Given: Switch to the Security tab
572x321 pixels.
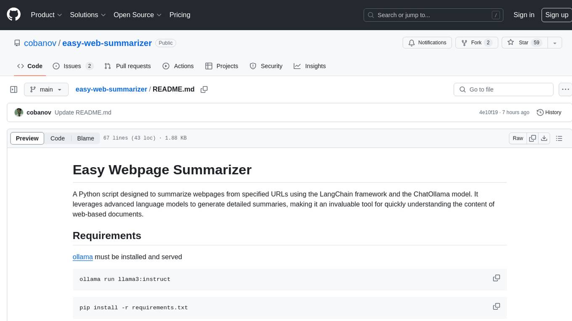Looking at the screenshot, I should pos(266,66).
